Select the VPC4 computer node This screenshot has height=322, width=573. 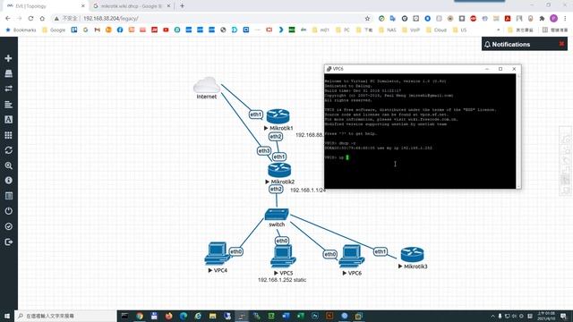coord(217,253)
